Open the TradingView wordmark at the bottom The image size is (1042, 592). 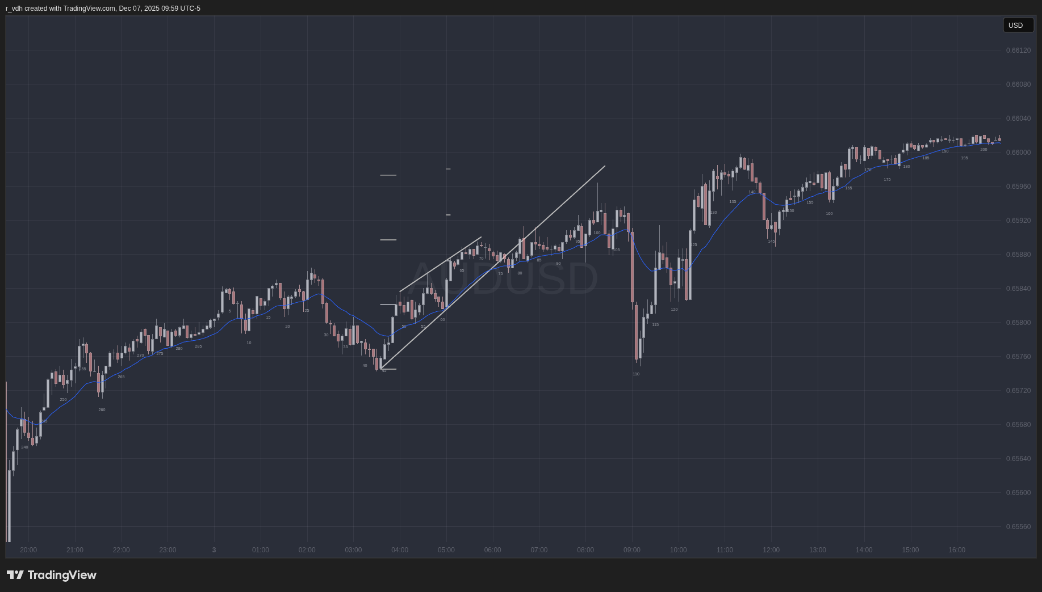click(62, 575)
